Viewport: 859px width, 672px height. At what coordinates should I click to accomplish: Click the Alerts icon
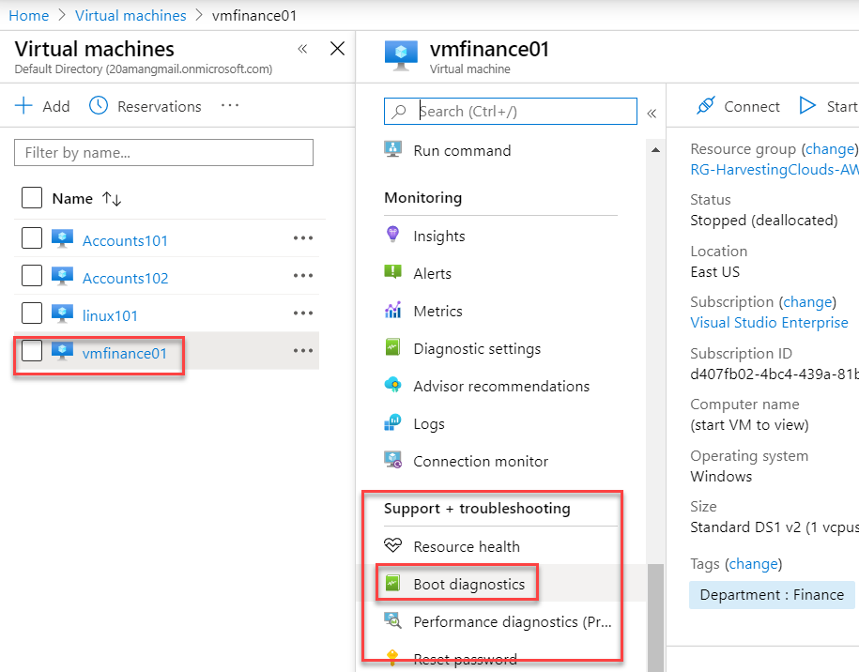pos(392,272)
